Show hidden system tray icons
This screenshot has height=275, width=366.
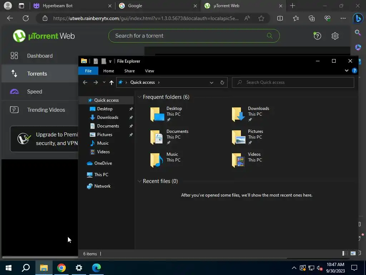tap(294, 268)
